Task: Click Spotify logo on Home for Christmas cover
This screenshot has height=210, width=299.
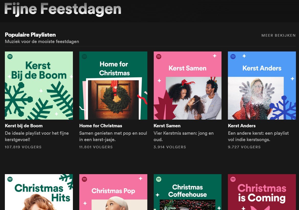Action: pos(84,57)
